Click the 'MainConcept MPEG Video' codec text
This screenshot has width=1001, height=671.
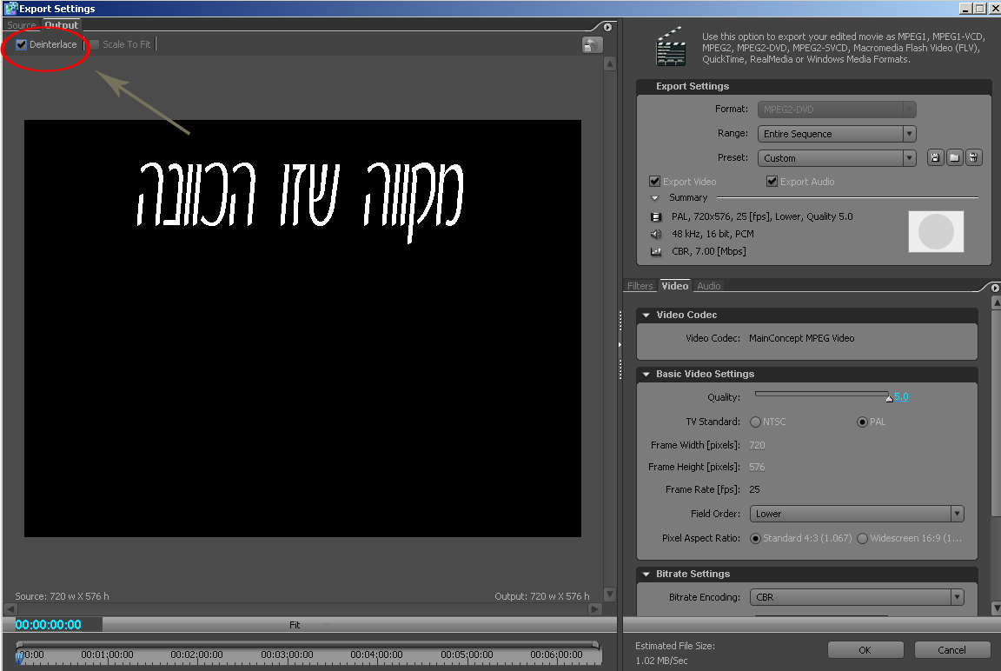(802, 338)
